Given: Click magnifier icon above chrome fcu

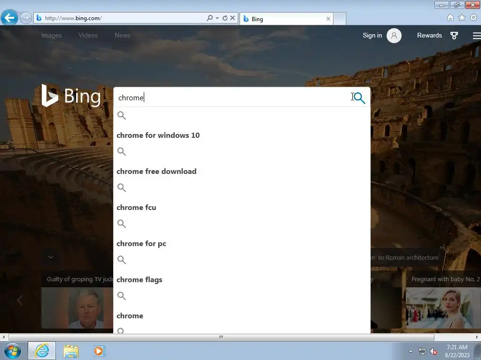Looking at the screenshot, I should (x=122, y=187).
